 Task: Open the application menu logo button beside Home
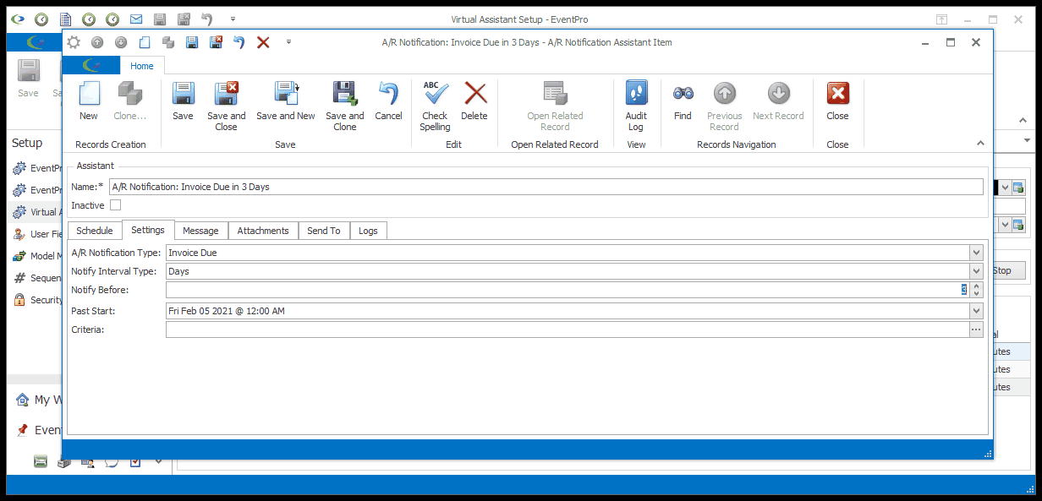91,66
